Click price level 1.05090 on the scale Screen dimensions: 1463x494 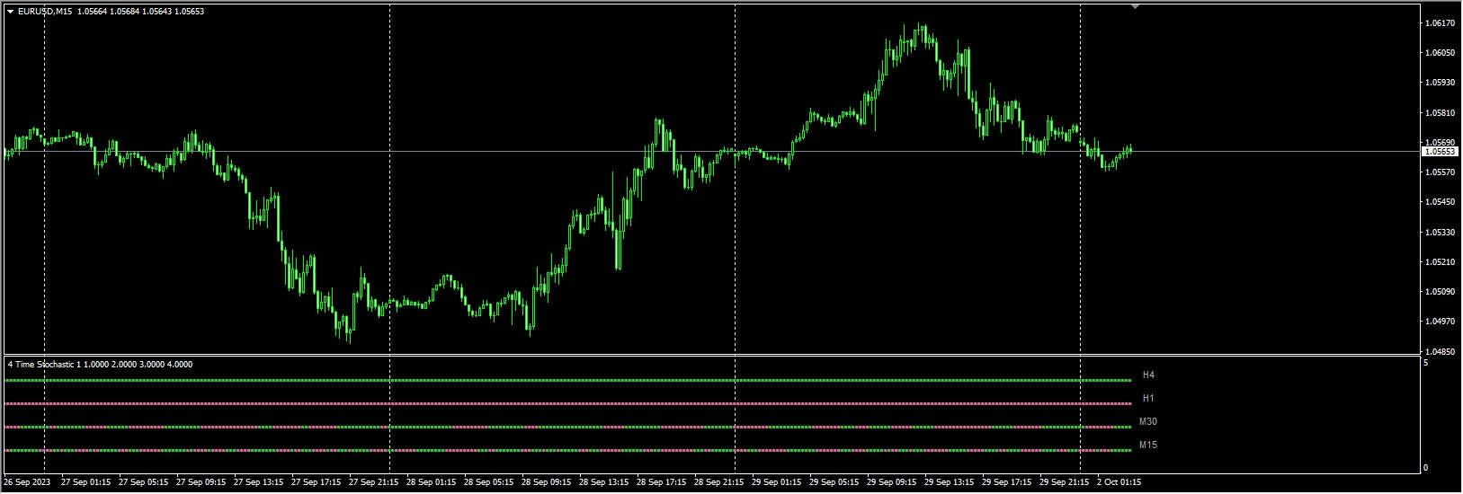1441,292
